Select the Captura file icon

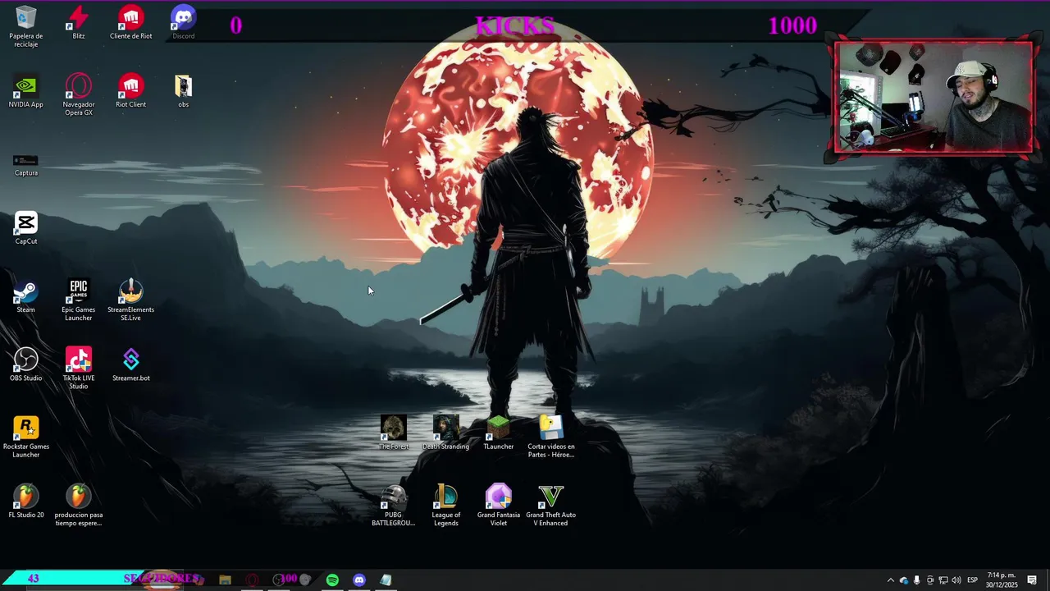pyautogui.click(x=26, y=164)
